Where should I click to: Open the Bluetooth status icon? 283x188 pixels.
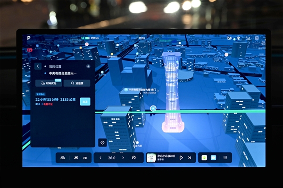point(238,38)
